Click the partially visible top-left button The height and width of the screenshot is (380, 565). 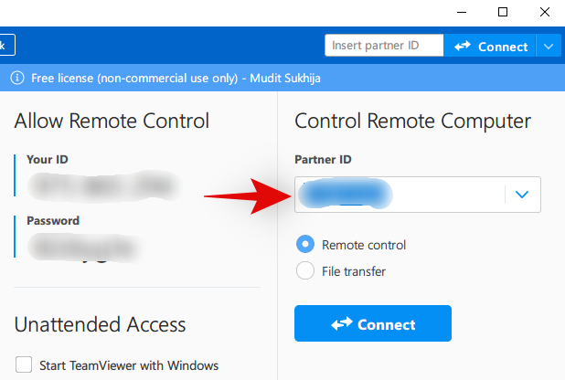point(6,45)
